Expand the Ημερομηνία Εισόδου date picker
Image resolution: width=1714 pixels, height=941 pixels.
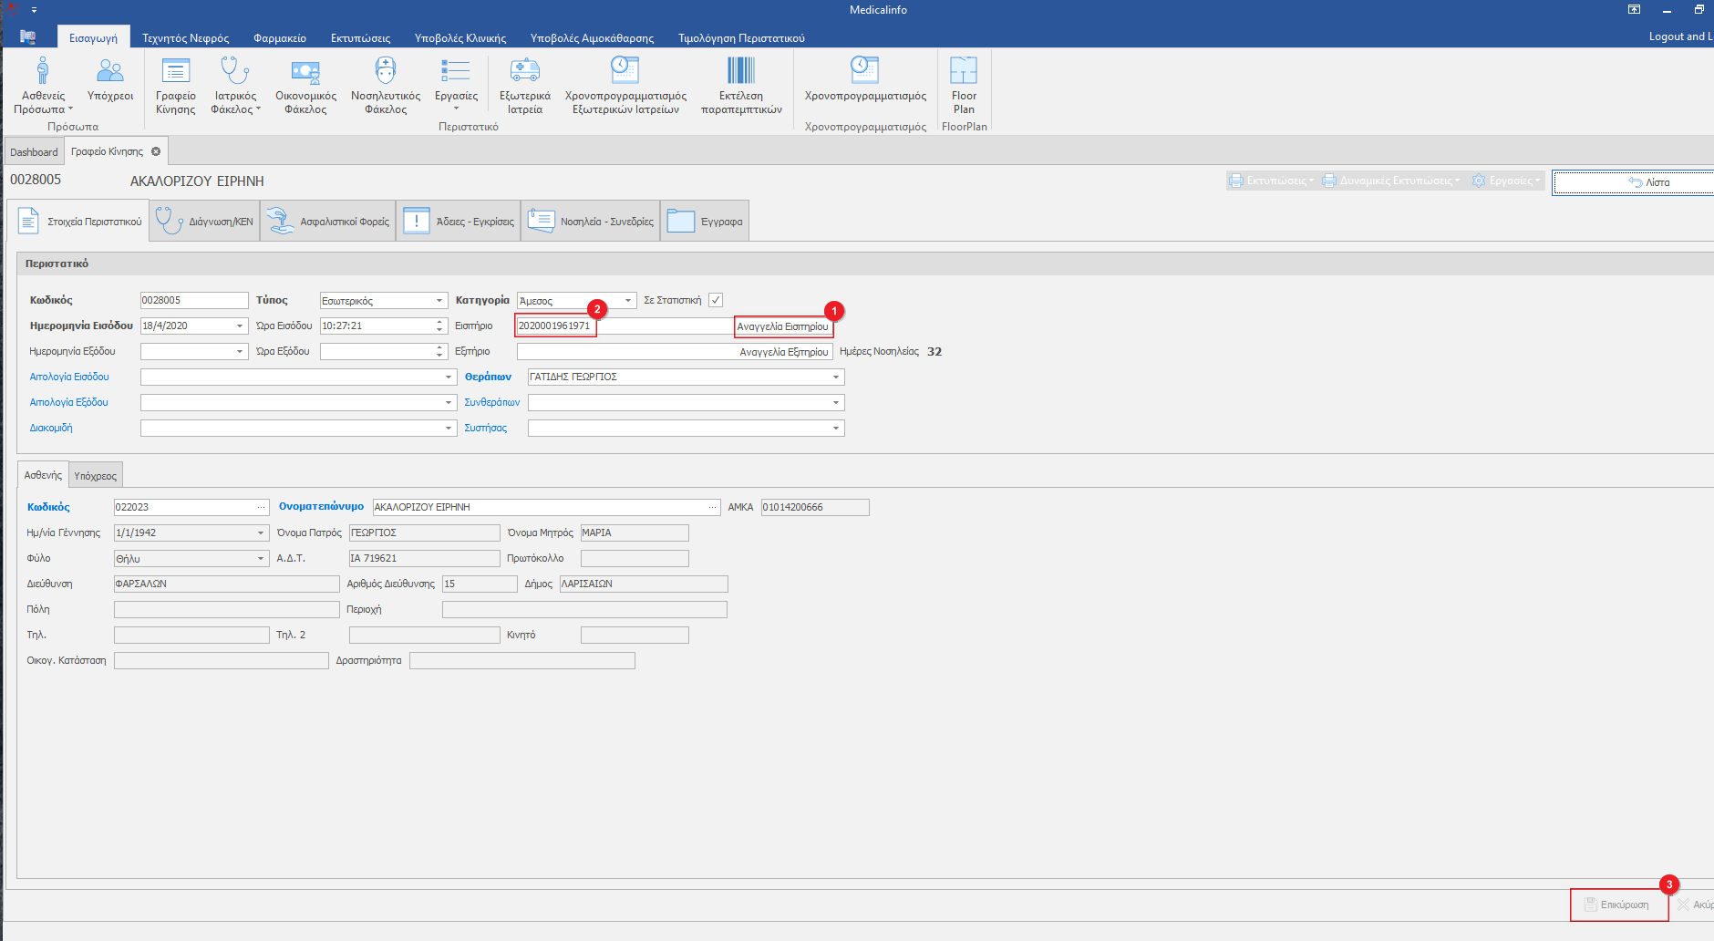tap(241, 326)
